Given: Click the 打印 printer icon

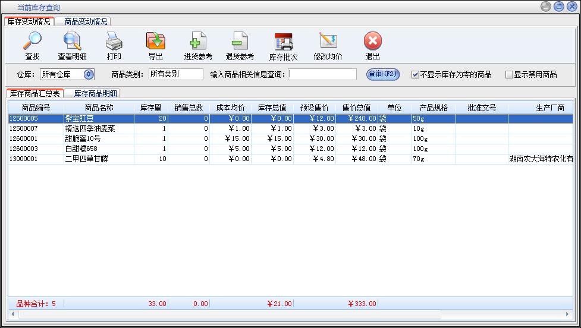Looking at the screenshot, I should pyautogui.click(x=114, y=42).
